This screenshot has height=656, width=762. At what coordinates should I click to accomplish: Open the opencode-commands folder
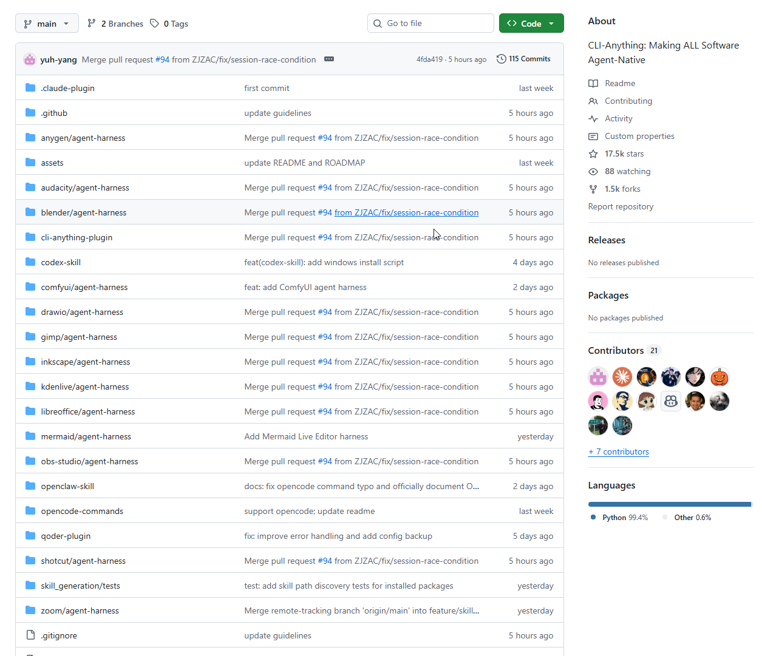82,511
